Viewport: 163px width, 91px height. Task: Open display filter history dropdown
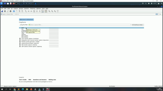pos(159,14)
